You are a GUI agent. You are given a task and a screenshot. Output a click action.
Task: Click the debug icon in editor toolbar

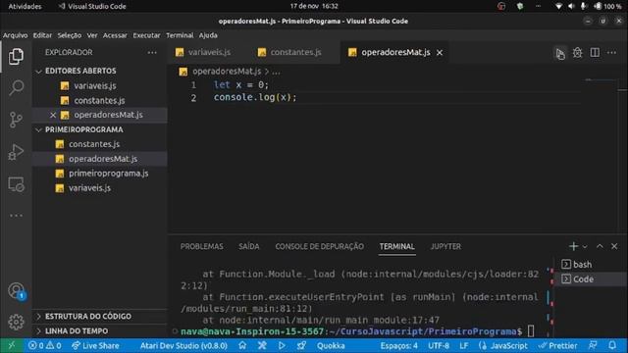[x=577, y=52]
